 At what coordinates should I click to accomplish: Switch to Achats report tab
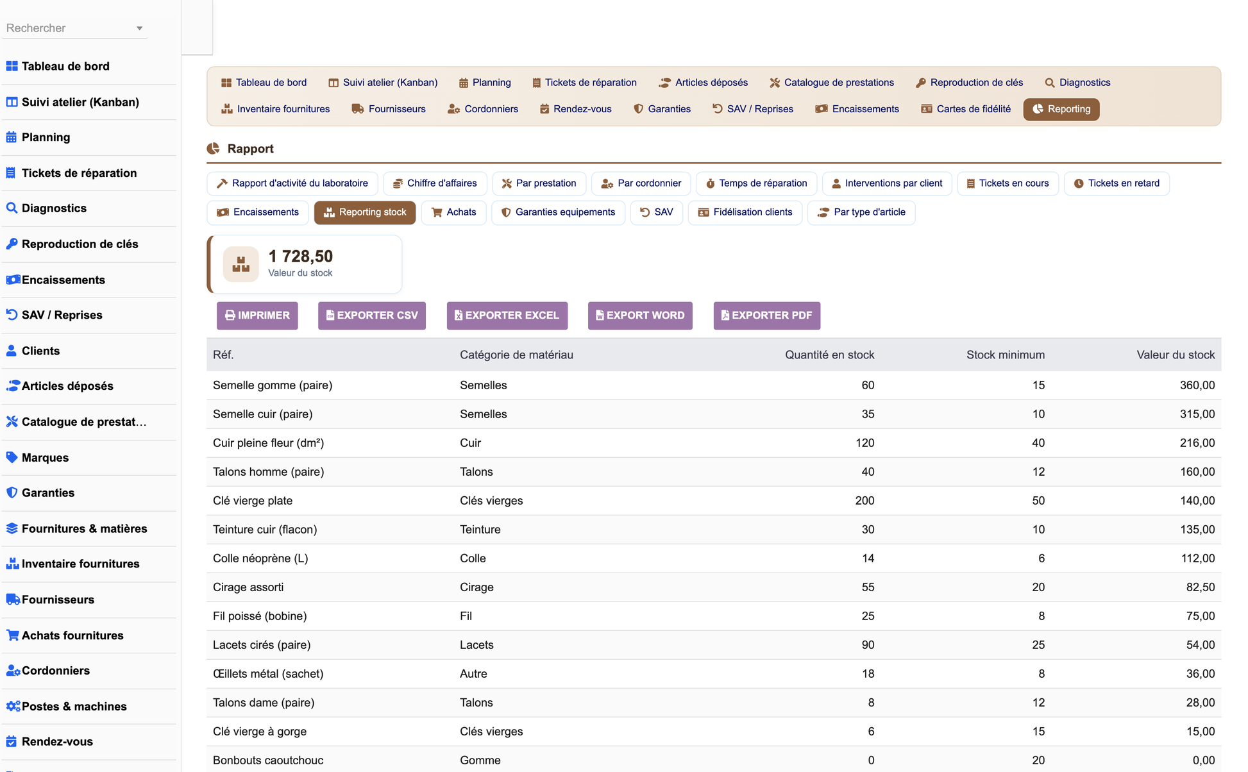[x=453, y=212]
